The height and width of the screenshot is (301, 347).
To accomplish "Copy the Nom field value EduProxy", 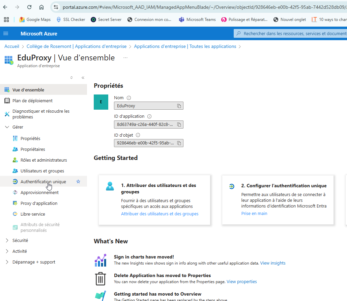I will pos(179,106).
